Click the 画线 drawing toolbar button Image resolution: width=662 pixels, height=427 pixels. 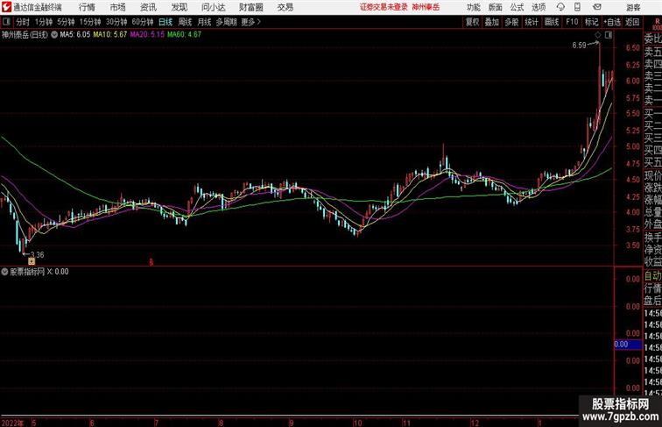pos(552,22)
